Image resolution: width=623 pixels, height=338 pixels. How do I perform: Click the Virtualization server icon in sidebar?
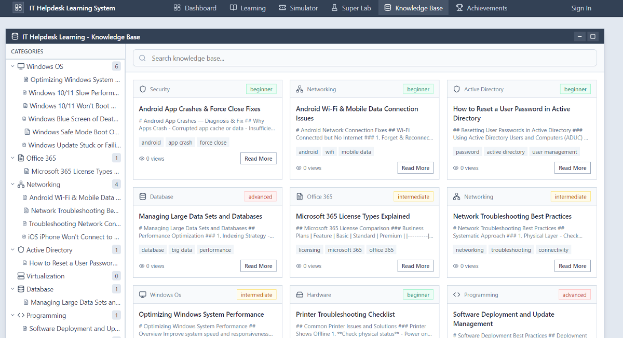tap(21, 276)
